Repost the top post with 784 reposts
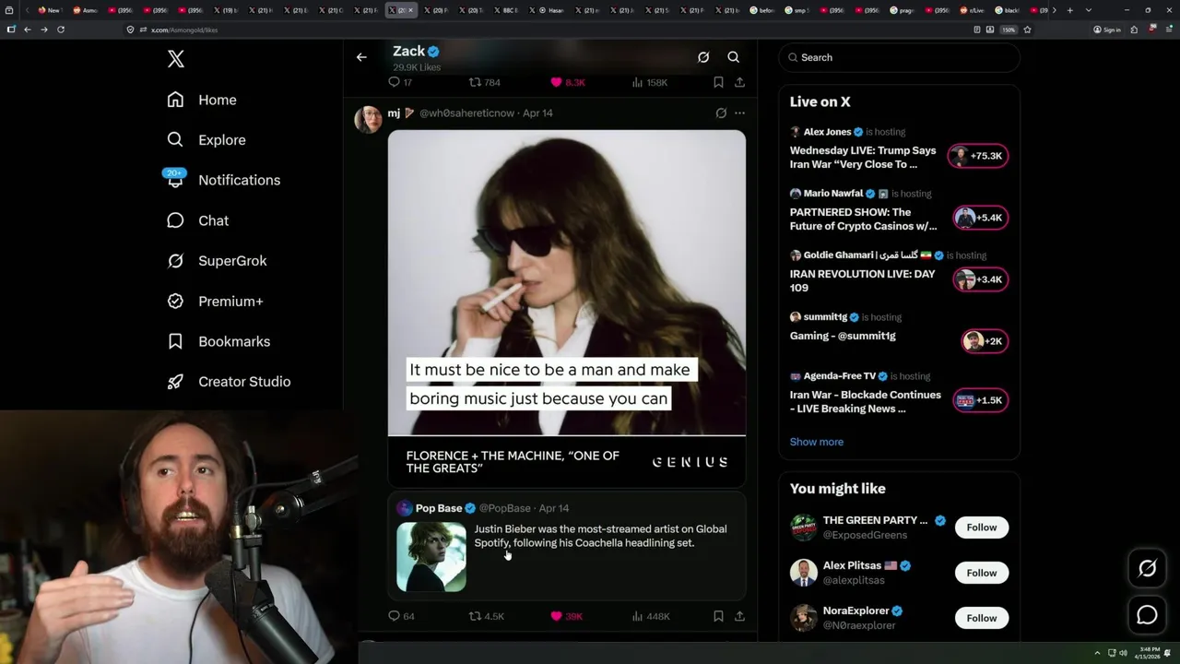Screen dimensions: 1180x664 485,82
